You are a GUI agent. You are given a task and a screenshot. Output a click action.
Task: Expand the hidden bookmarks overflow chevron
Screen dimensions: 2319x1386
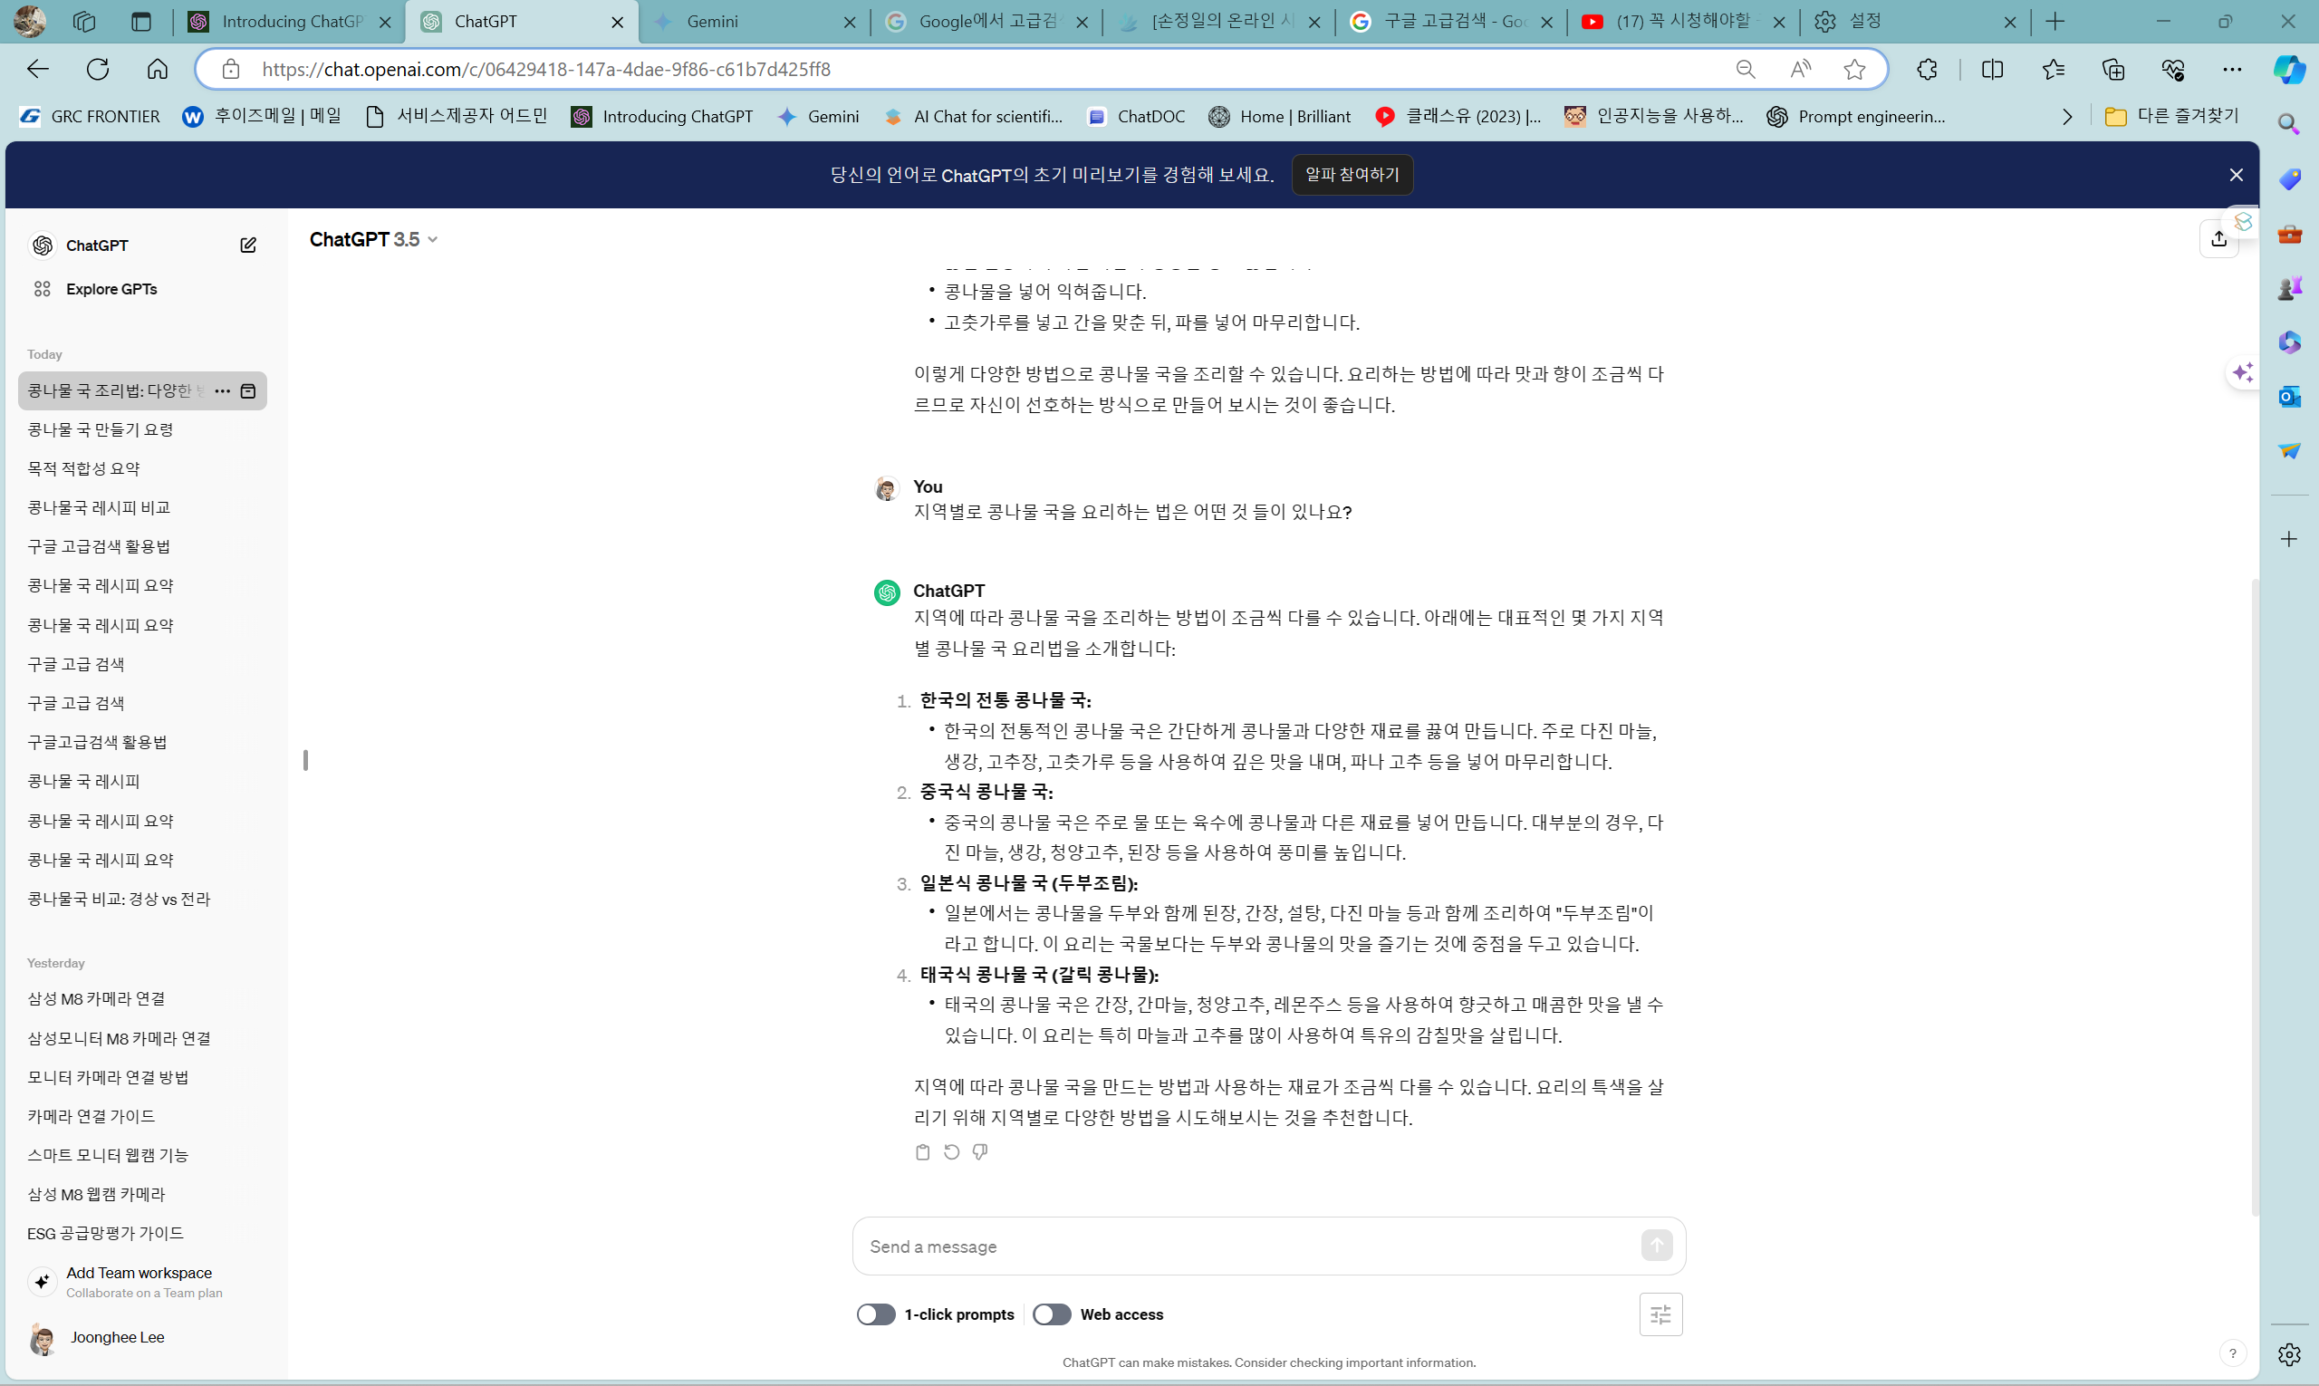pos(2067,117)
